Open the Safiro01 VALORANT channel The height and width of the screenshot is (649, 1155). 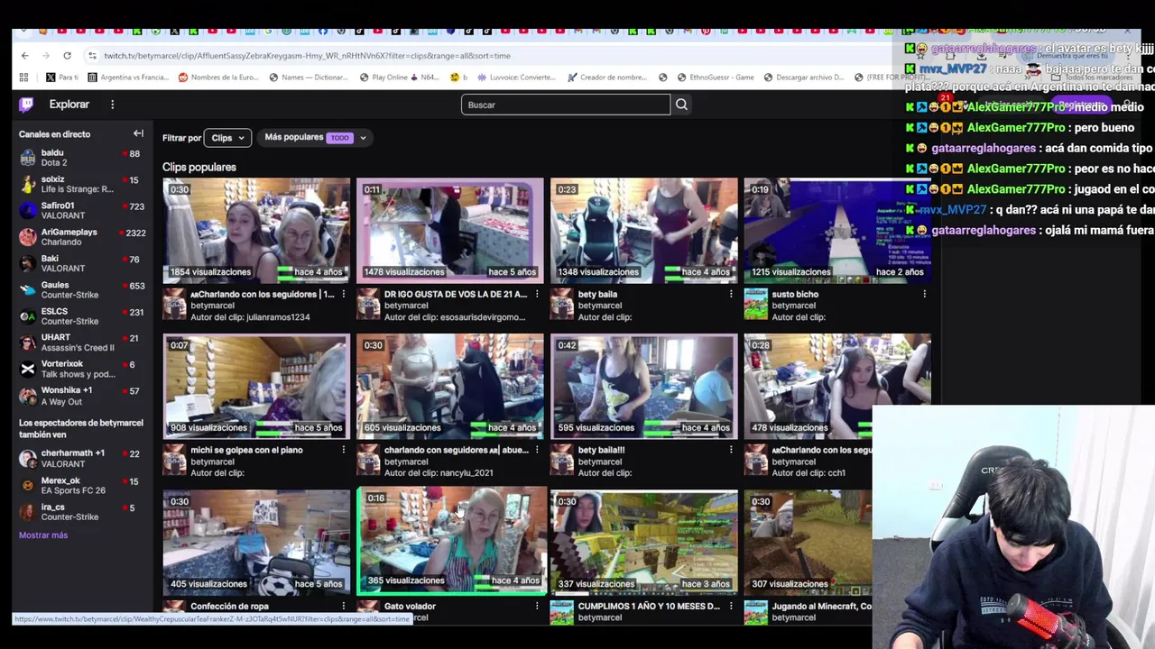[x=81, y=211]
